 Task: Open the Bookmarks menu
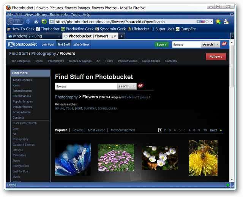coord(59,14)
